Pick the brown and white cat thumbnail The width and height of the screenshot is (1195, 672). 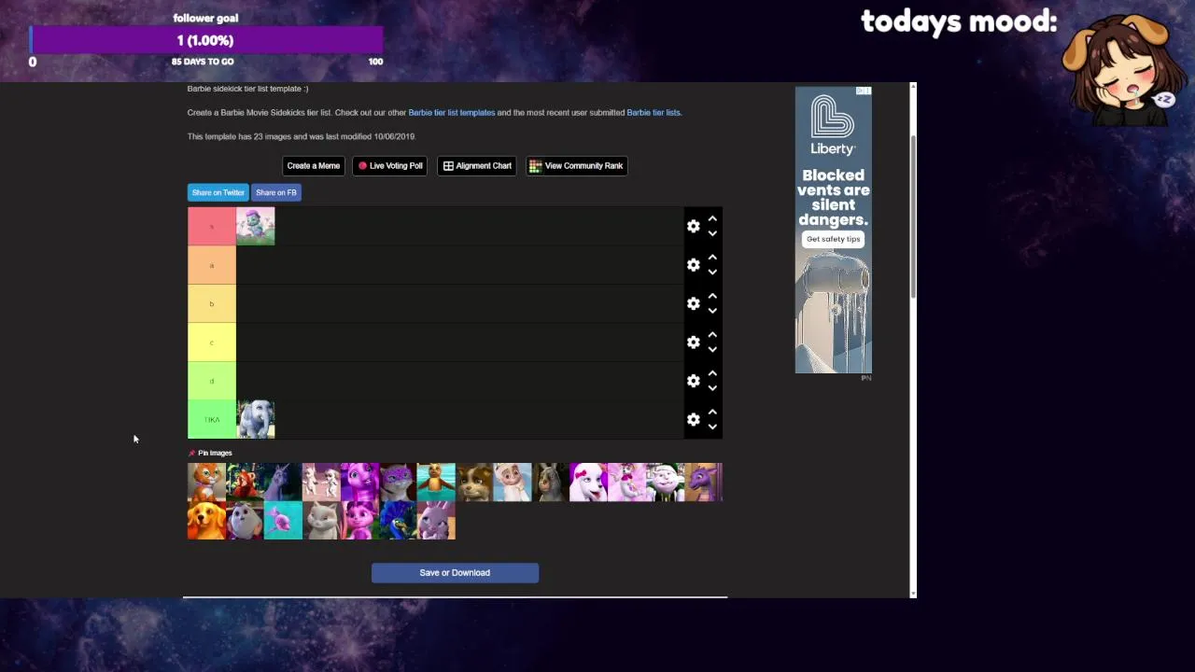pos(474,483)
